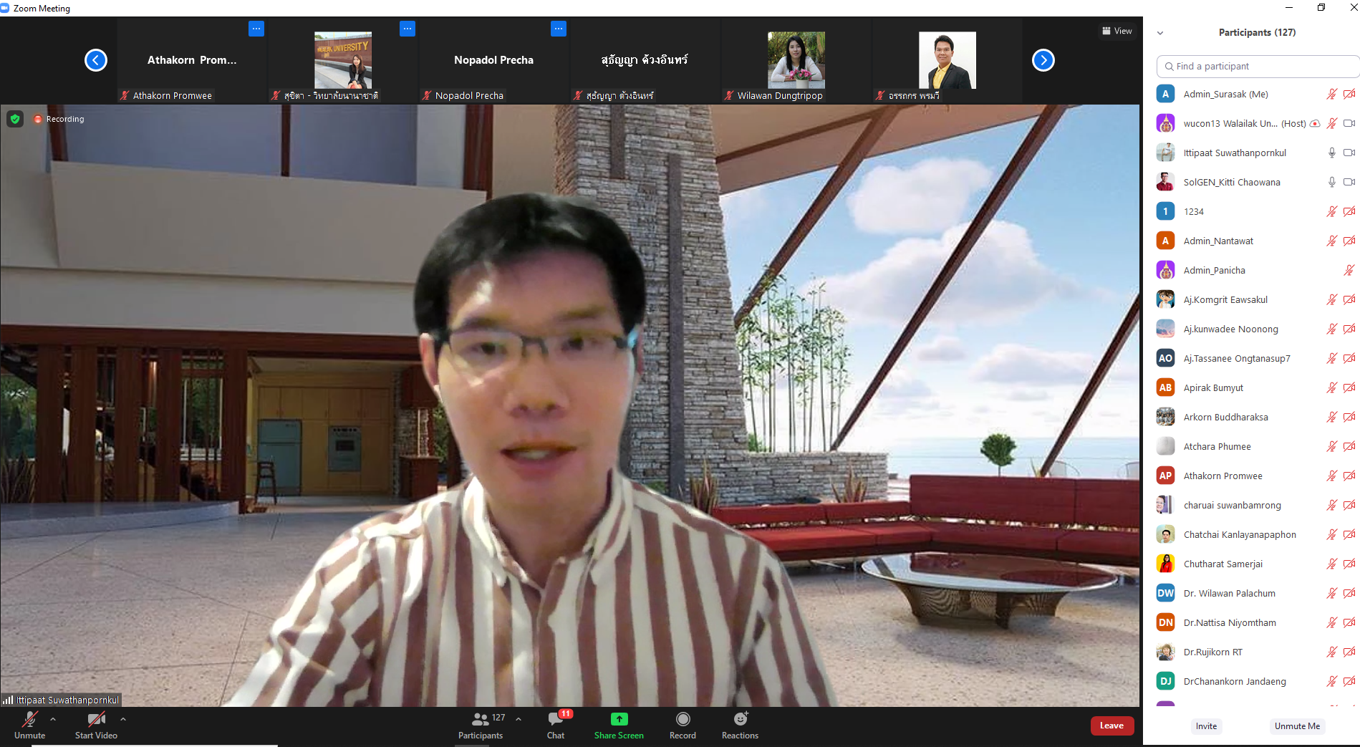Screen dimensions: 1360x747
Task: Start recording with the Record icon
Action: [x=683, y=719]
